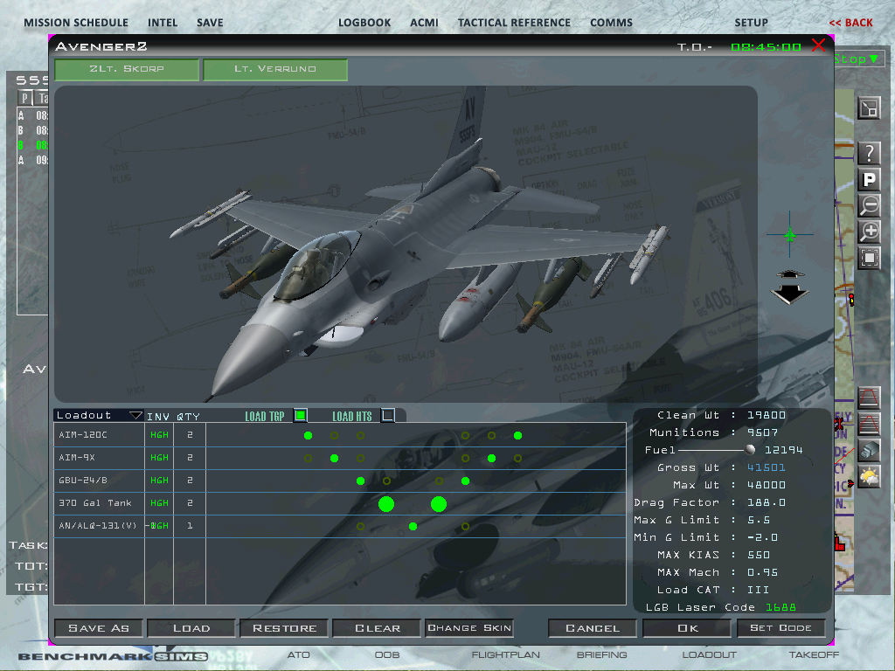Toggle right large 370 Gal Tank dot
895x671 pixels.
click(439, 504)
